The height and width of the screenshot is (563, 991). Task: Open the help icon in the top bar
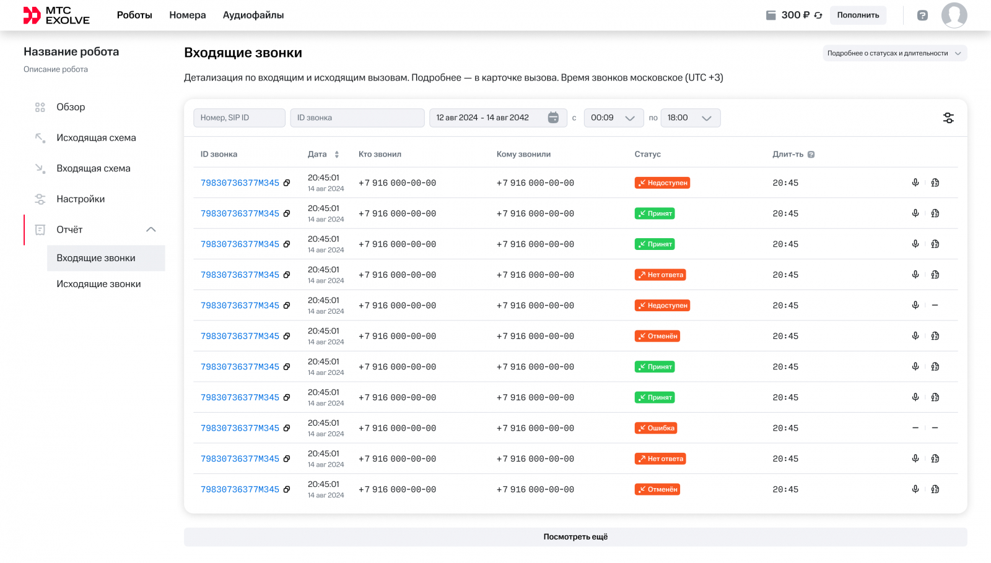(922, 15)
